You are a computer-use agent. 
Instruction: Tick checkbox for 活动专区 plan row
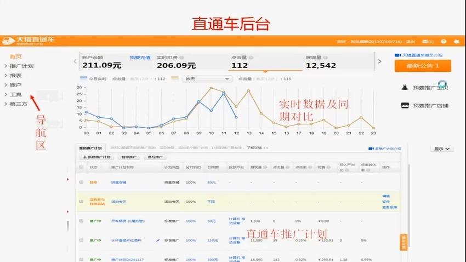click(81, 201)
